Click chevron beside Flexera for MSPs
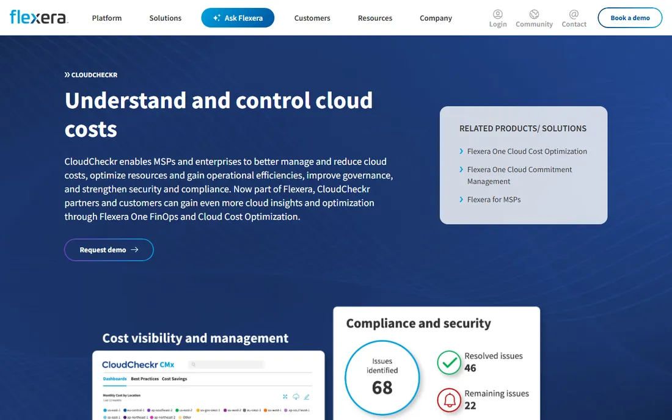Screen dimensions: 672x420 461,200
